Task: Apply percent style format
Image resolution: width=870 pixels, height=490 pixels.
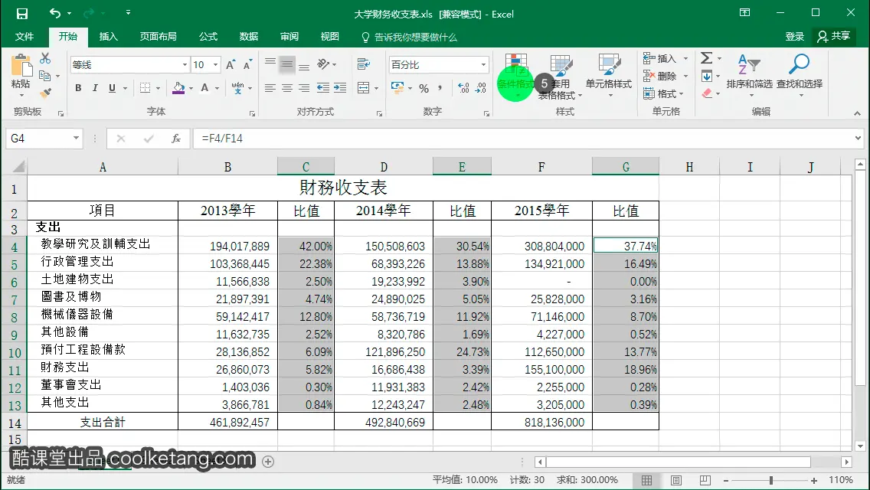Action: 424,88
